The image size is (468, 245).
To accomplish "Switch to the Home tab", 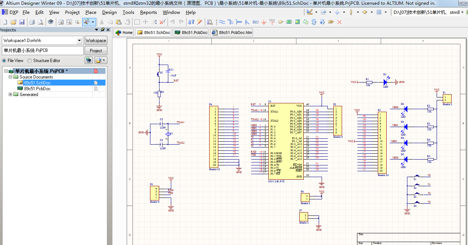I will tap(124, 32).
